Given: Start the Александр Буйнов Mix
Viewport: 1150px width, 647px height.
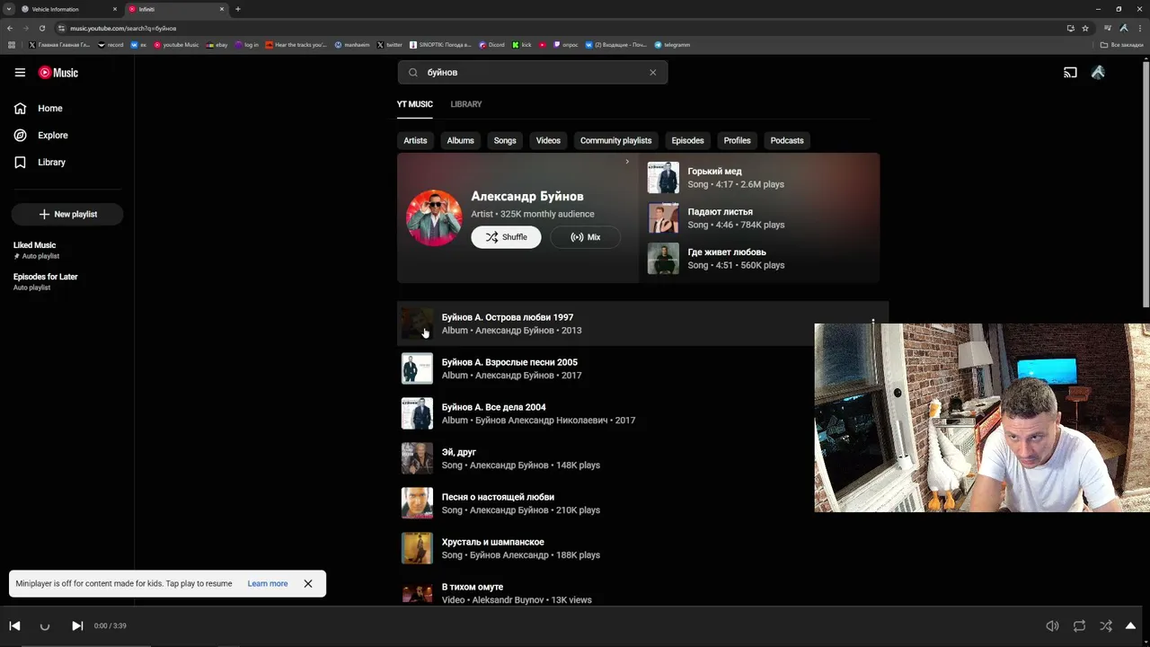Looking at the screenshot, I should [x=585, y=237].
